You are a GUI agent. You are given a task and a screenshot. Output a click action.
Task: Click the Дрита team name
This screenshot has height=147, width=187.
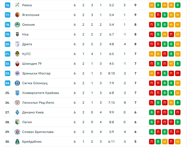click(x=27, y=44)
